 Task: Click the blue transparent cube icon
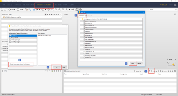(x=34, y=10)
